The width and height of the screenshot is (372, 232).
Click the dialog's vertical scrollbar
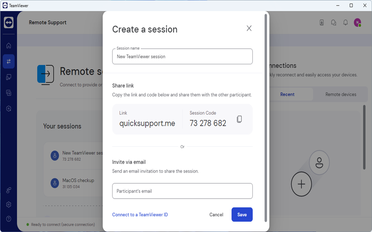266,111
